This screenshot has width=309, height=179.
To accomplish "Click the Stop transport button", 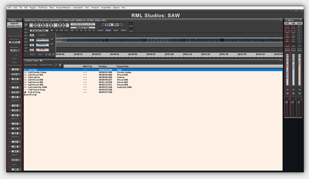I will [52, 30].
